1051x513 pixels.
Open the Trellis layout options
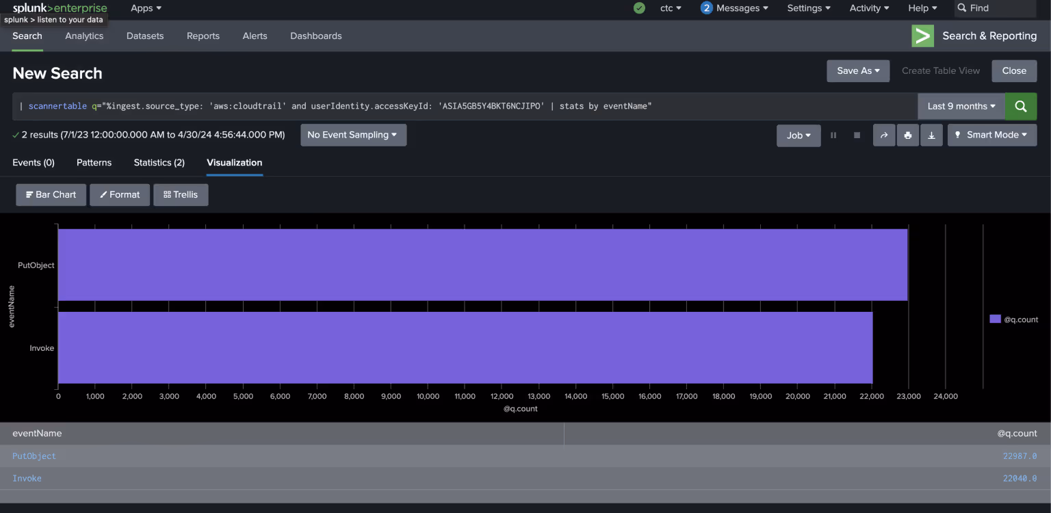(181, 194)
